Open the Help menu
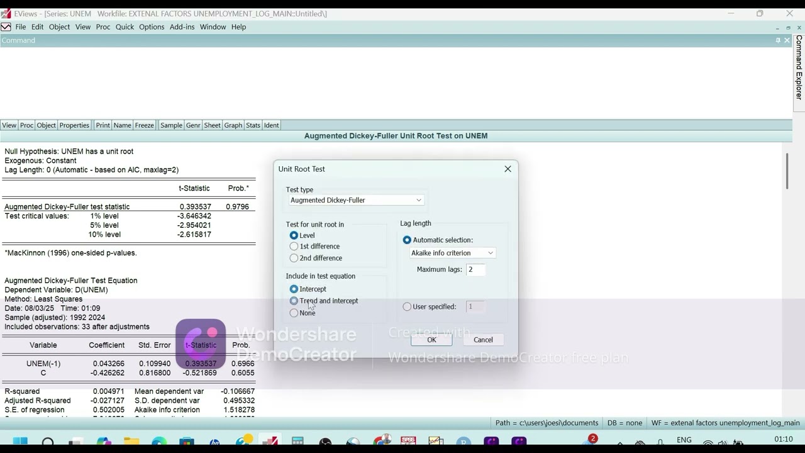The width and height of the screenshot is (805, 453). pos(238,27)
